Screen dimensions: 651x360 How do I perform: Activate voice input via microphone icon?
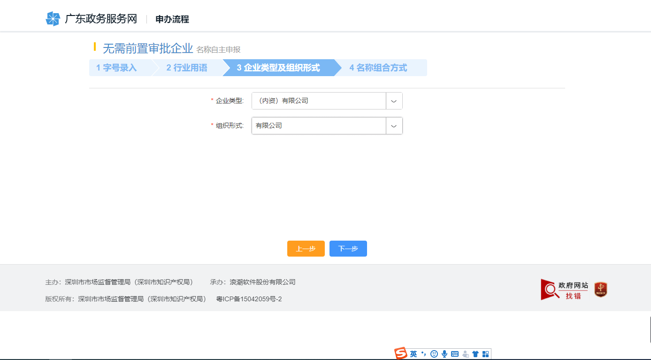coord(444,353)
